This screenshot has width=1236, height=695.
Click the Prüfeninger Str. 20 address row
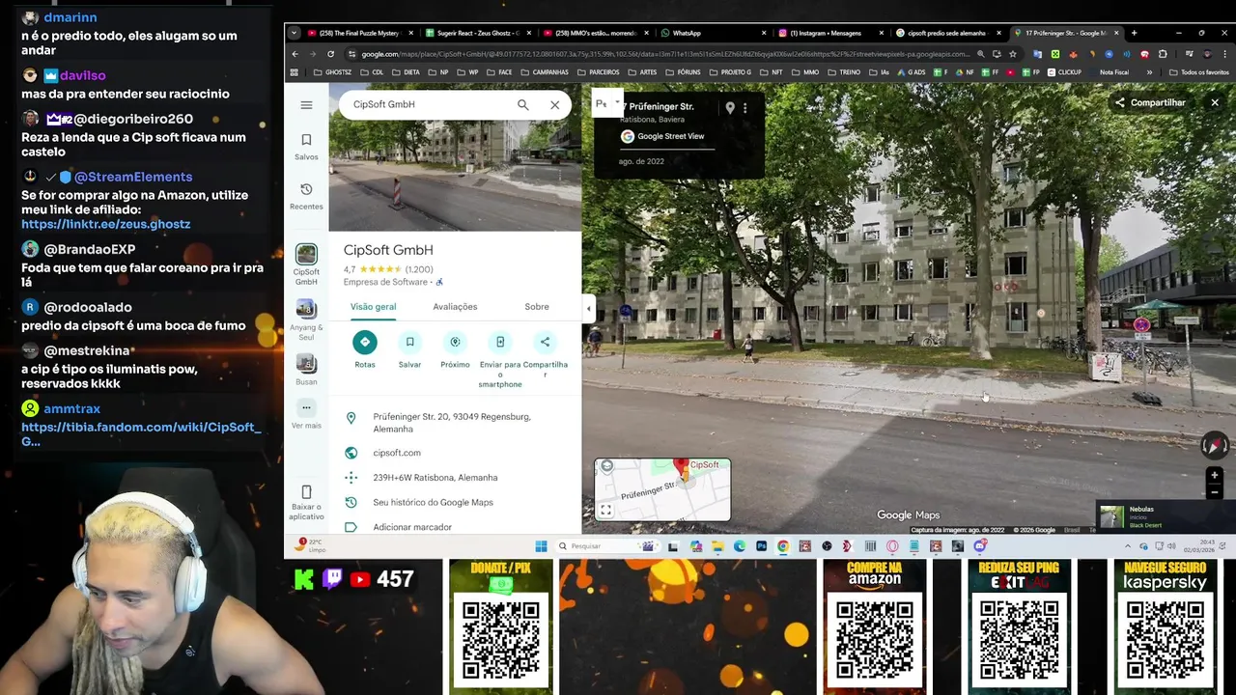455,423
